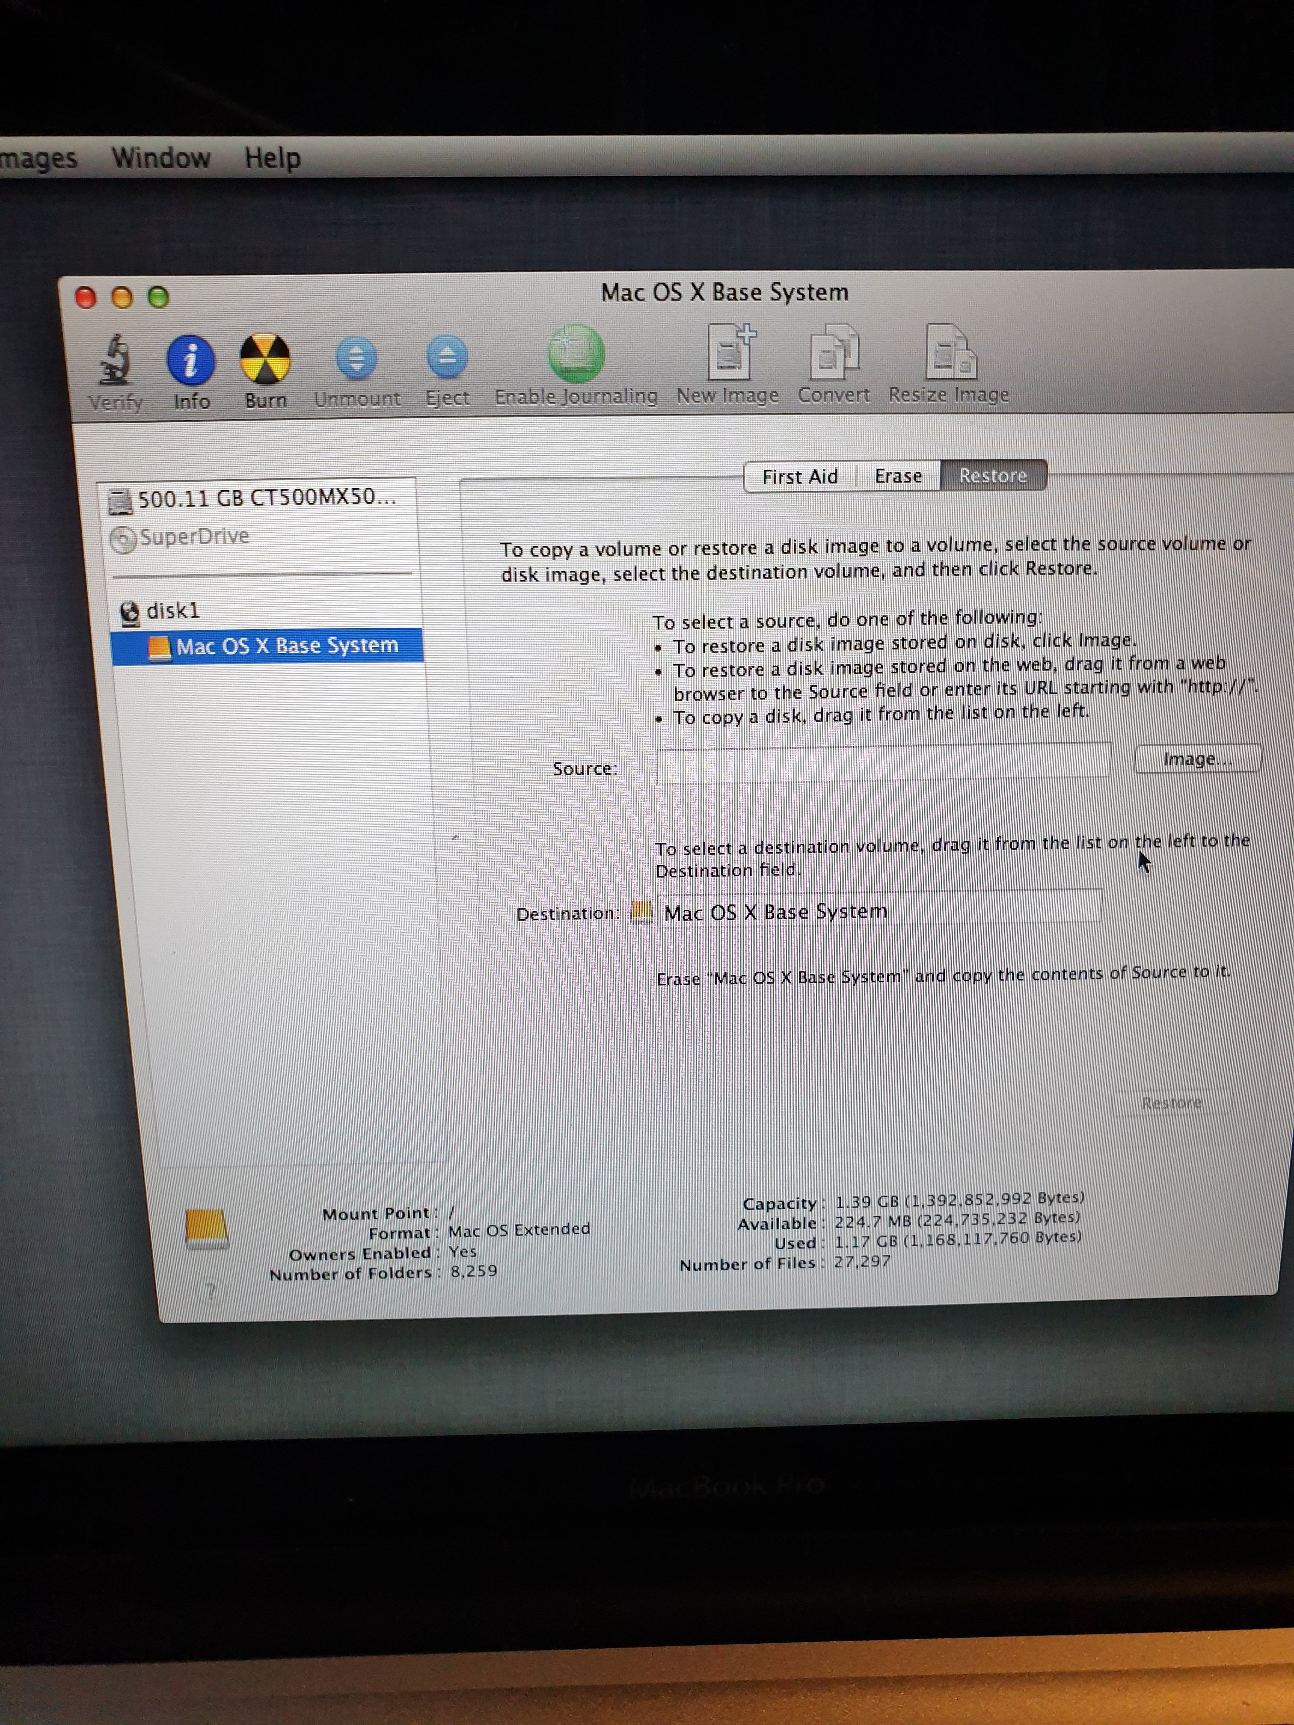Open the Help menu

pyautogui.click(x=272, y=158)
